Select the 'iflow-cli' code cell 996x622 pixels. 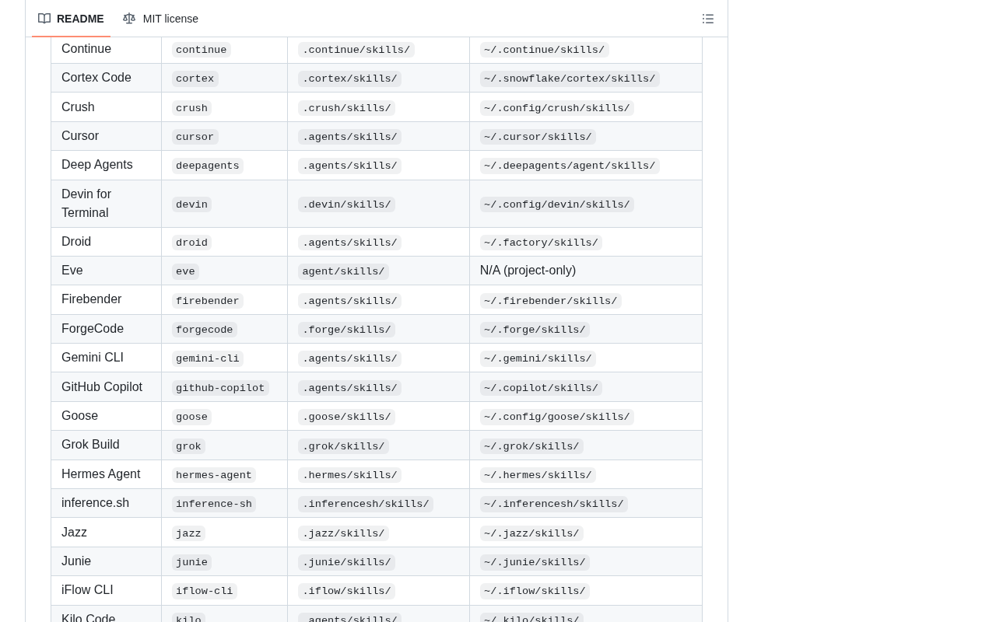tap(205, 591)
